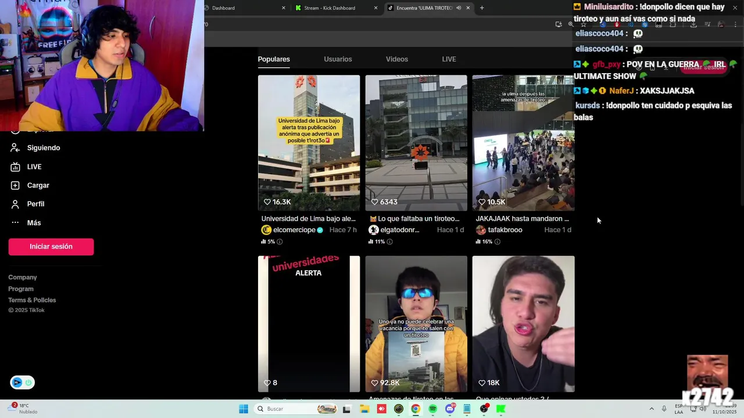Open Task View on the taskbar
The image size is (744, 418).
346,409
